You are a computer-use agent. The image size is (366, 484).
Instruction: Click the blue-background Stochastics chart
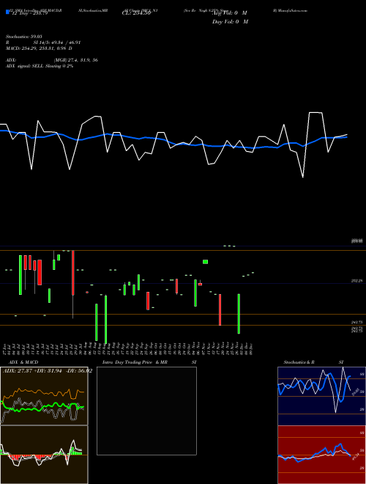point(321,396)
